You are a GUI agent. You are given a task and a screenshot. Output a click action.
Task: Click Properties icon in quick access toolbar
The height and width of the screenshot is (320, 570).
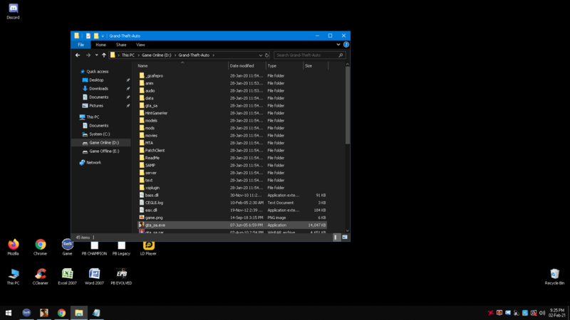point(88,36)
